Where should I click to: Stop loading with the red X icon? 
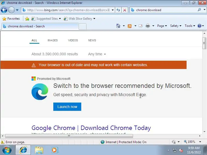[x=125, y=10]
